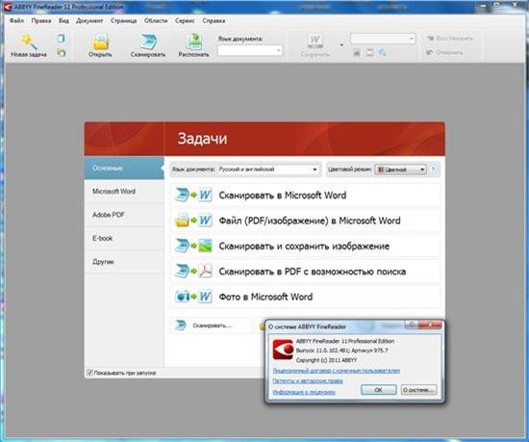
Task: Open the Справка menu
Action: coord(214,20)
